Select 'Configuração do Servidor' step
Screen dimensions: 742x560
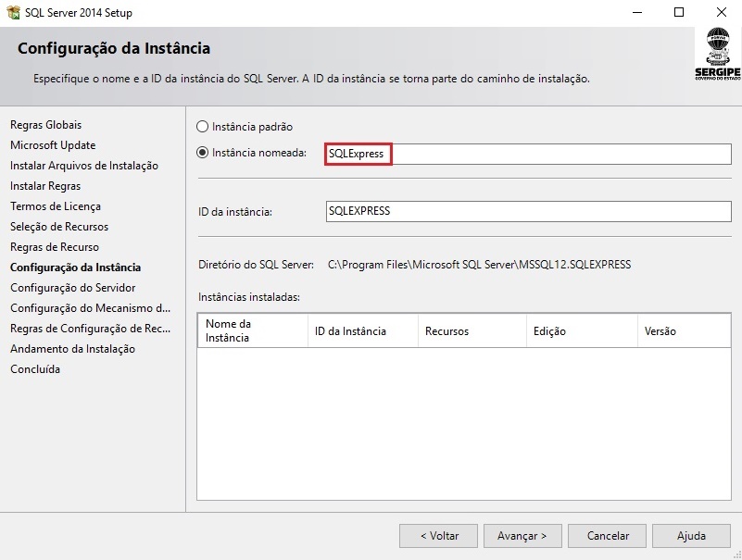72,288
